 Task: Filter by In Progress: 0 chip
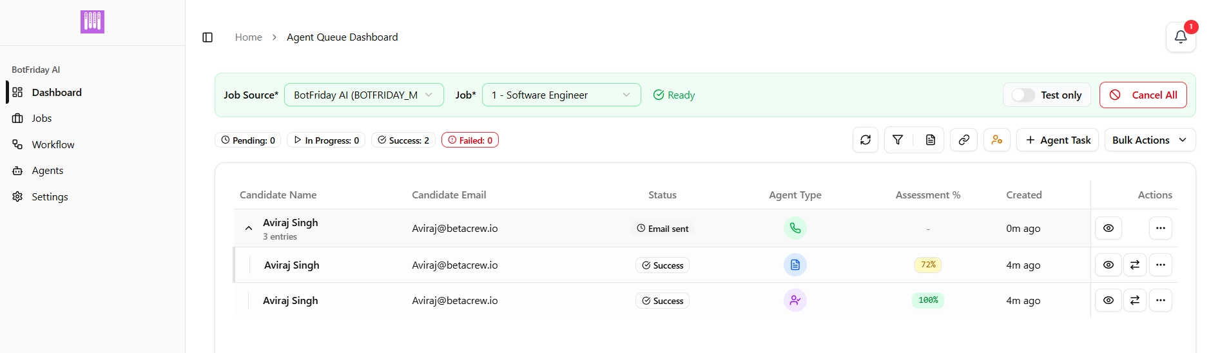pyautogui.click(x=326, y=140)
